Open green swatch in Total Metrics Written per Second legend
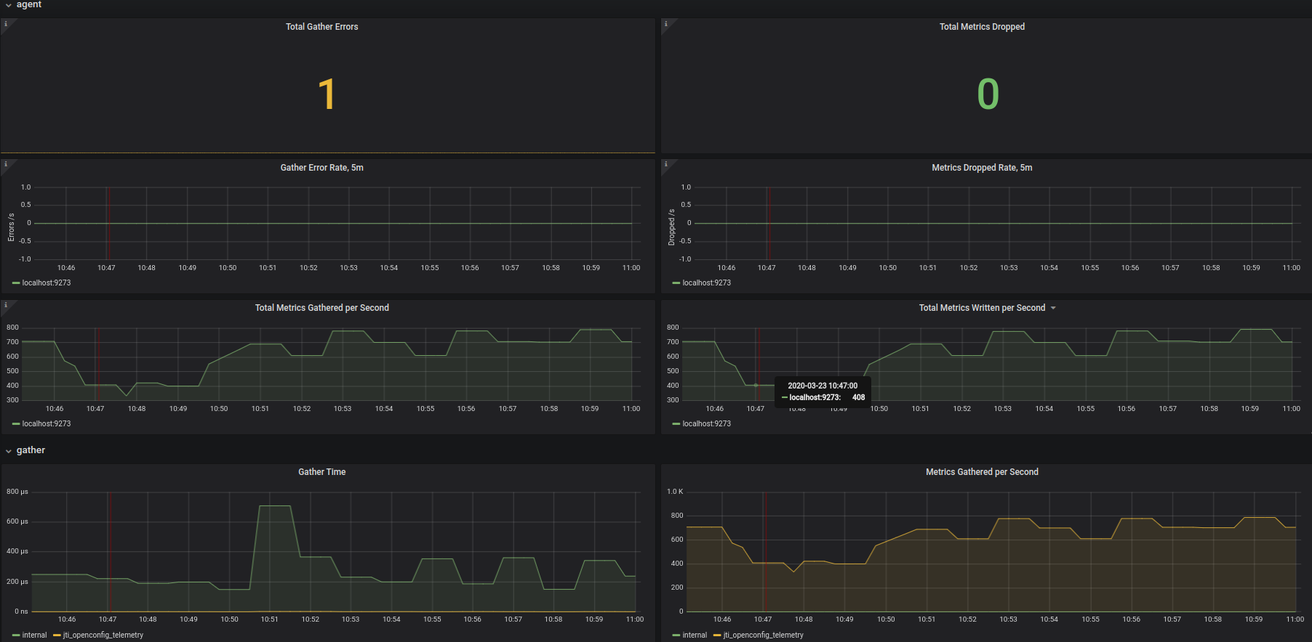Viewport: 1312px width, 642px height. [676, 424]
